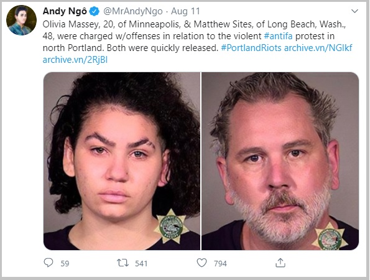Click the 794 likes count
370x280 pixels.
pos(220,263)
